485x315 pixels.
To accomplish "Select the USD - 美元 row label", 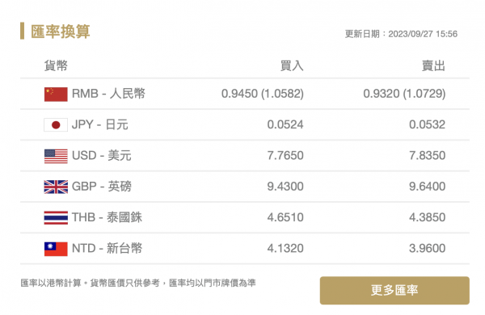I will [x=102, y=156].
